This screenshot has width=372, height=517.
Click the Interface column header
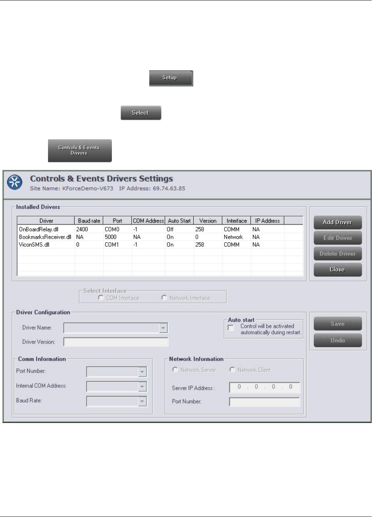click(237, 221)
